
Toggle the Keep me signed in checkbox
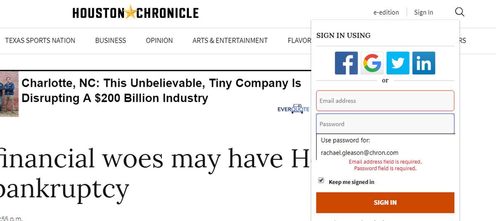(321, 181)
